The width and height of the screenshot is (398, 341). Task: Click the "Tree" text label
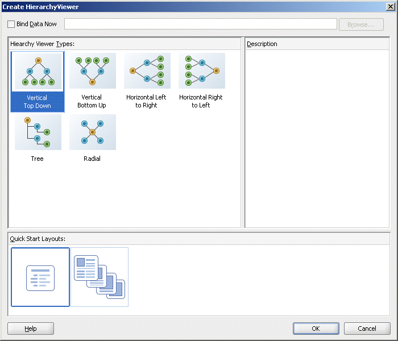pos(38,159)
